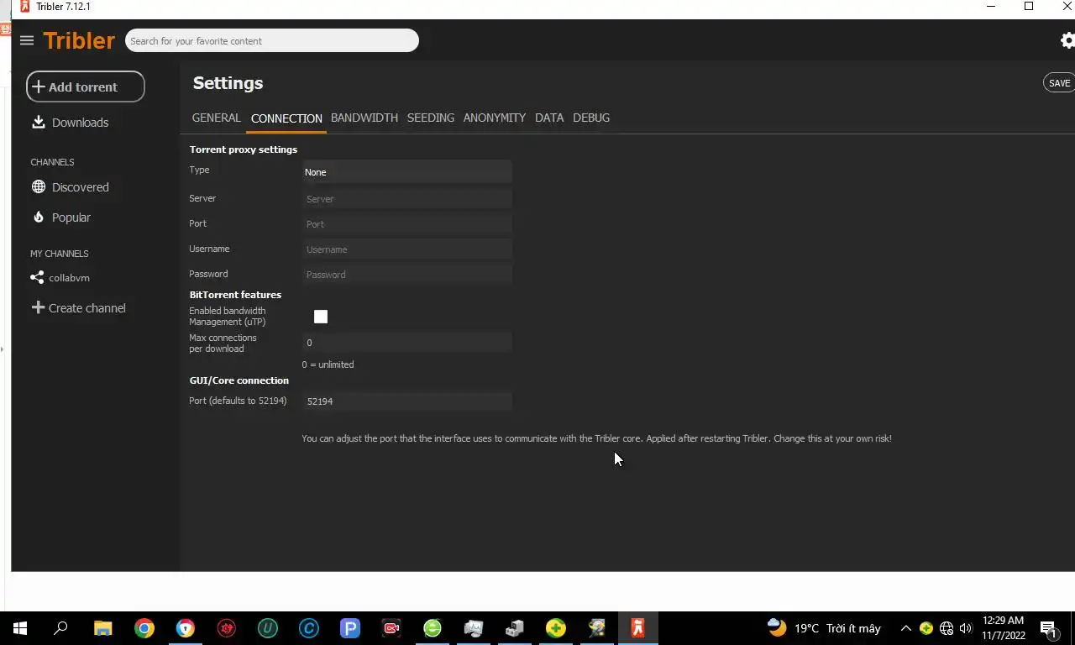This screenshot has height=645, width=1075.
Task: Click the Add torrent button
Action: pos(86,87)
